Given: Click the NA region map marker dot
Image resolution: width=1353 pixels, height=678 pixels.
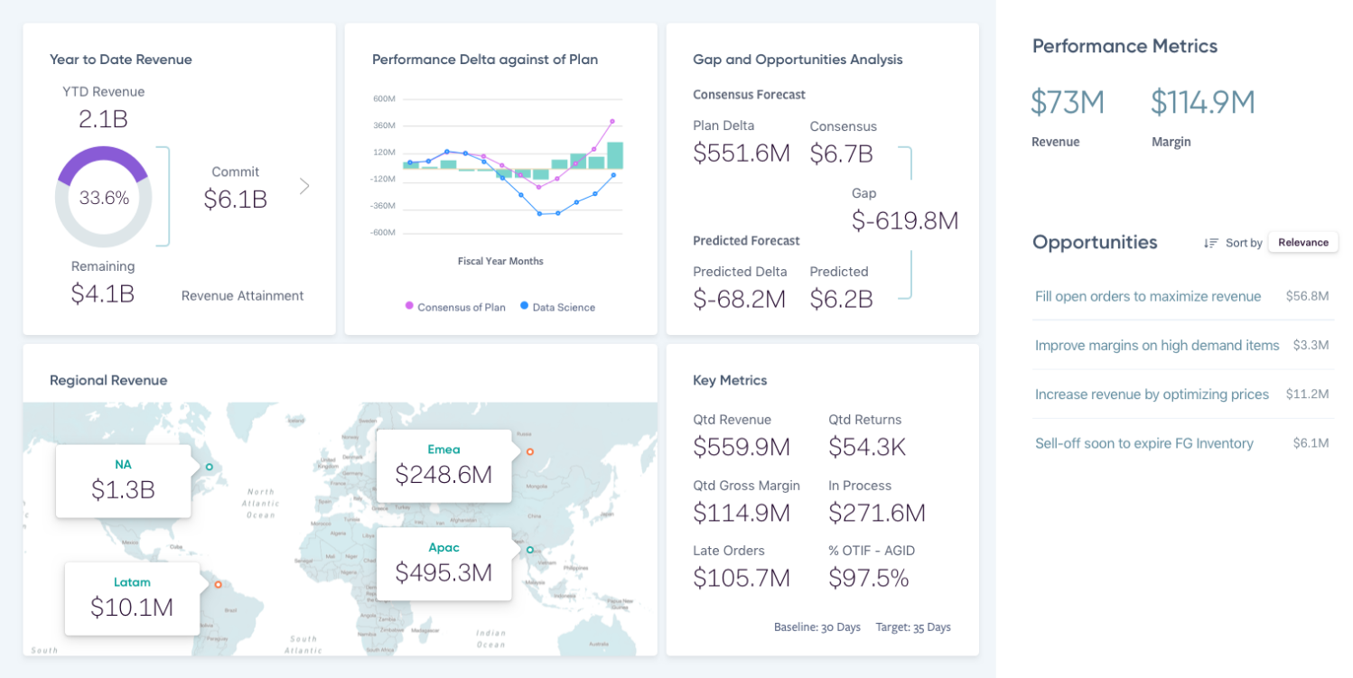Looking at the screenshot, I should (210, 467).
